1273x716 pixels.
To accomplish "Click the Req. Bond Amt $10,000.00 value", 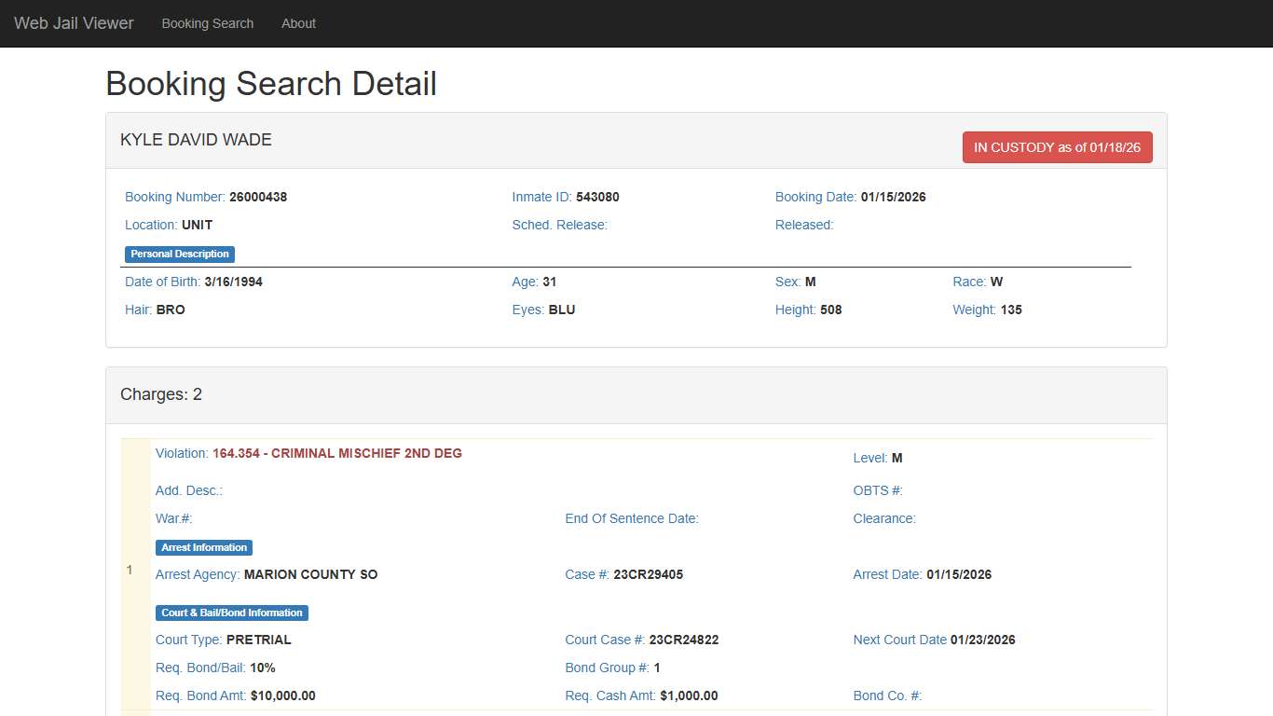I will tap(282, 695).
